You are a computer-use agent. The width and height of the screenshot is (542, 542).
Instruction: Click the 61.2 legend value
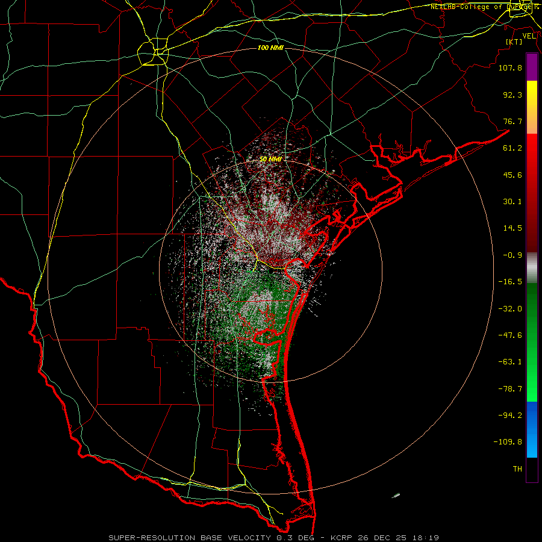(512, 148)
